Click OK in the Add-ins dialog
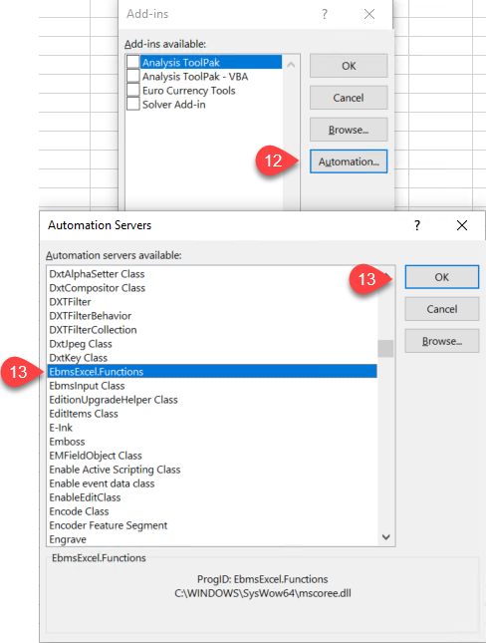The width and height of the screenshot is (486, 643). tap(349, 66)
